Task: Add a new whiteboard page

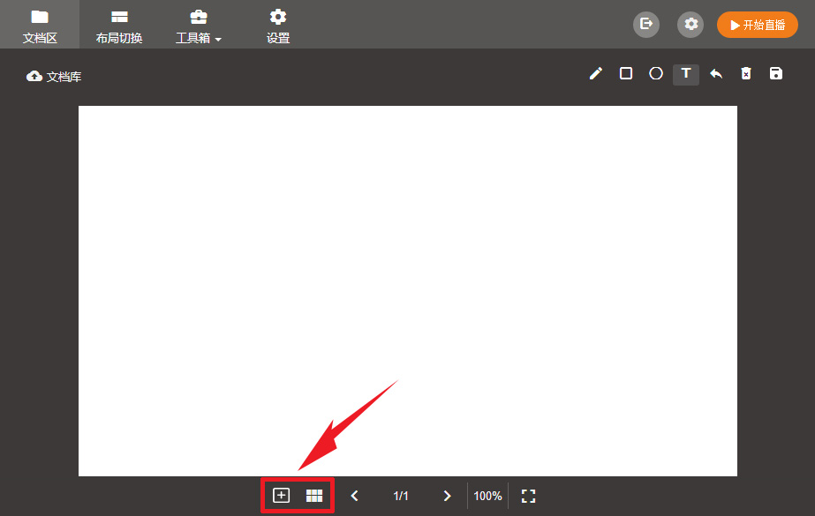Action: pyautogui.click(x=281, y=496)
